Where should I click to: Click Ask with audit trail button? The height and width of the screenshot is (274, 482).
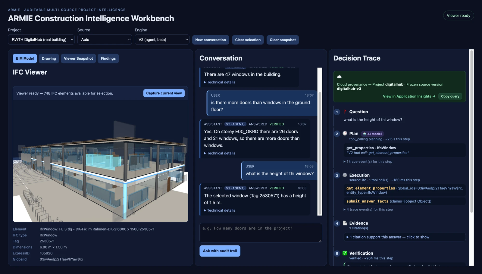click(220, 251)
